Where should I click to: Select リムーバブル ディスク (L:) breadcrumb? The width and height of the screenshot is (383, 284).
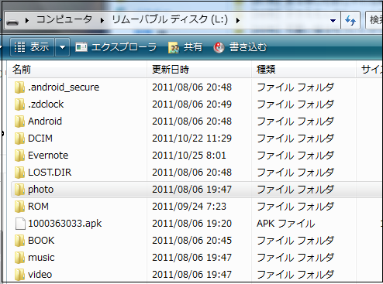tap(170, 19)
